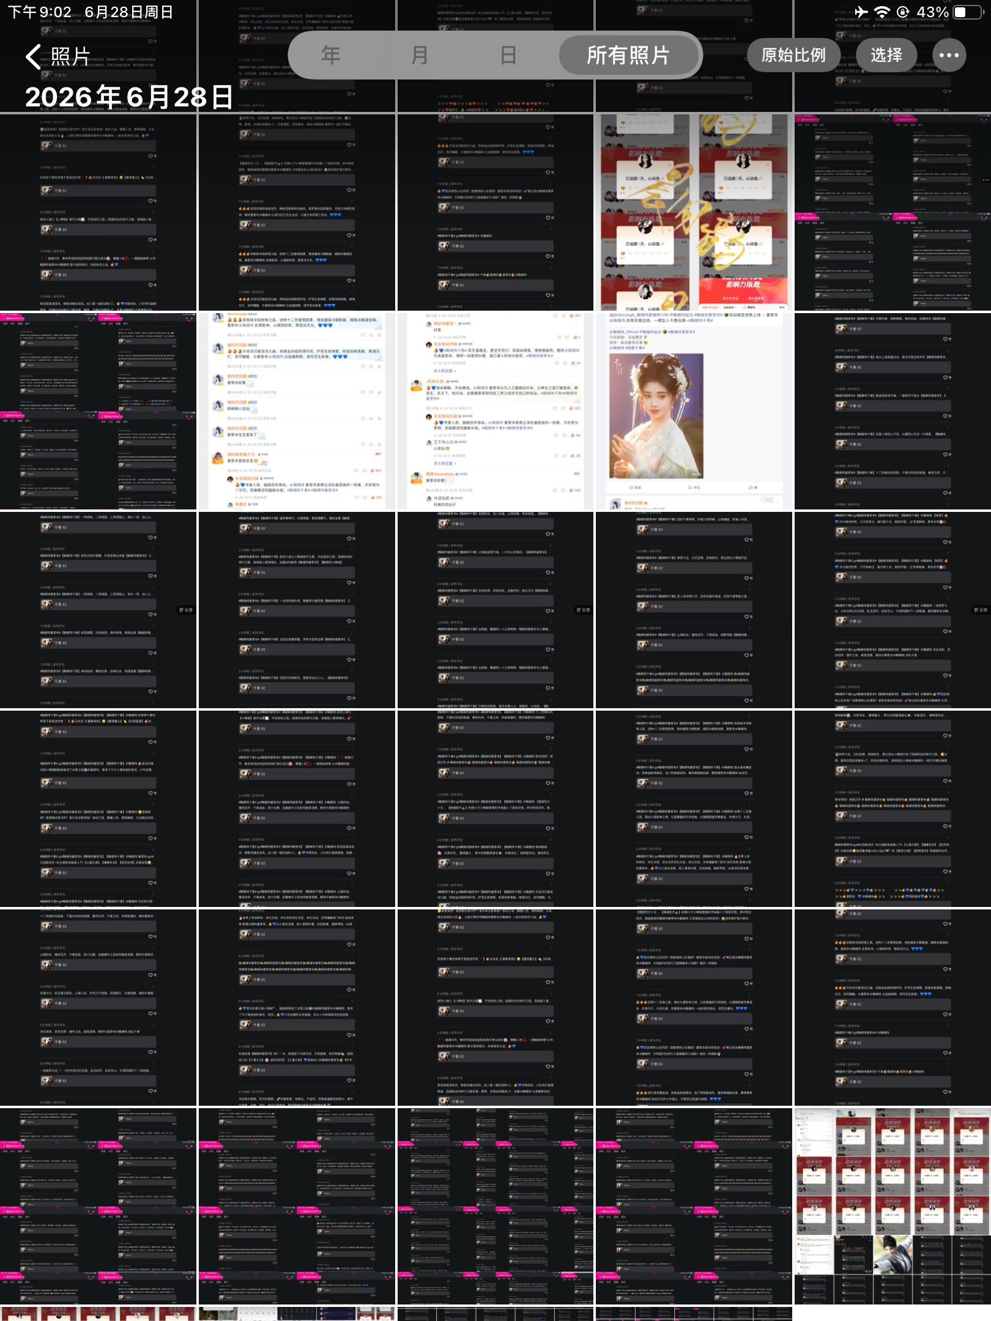
Task: Tap the 下午9:02 clock in status bar
Action: tap(40, 12)
